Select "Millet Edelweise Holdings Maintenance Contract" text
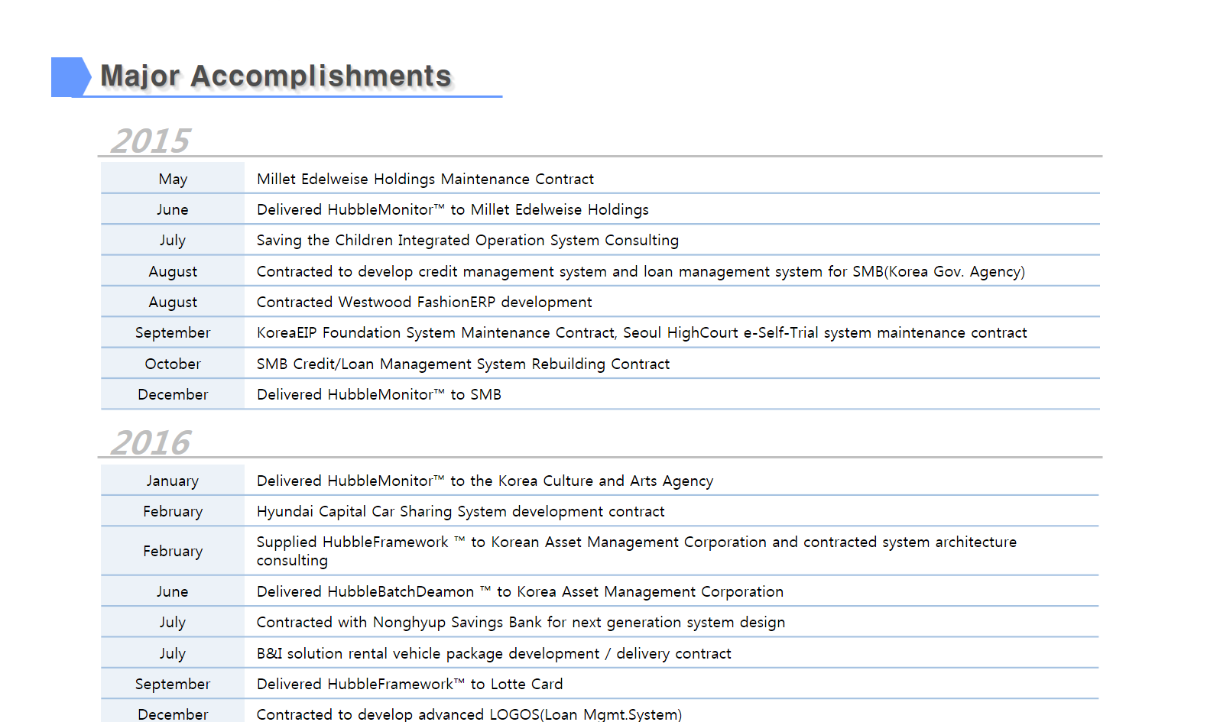Screen dimensions: 1220x722 425,179
